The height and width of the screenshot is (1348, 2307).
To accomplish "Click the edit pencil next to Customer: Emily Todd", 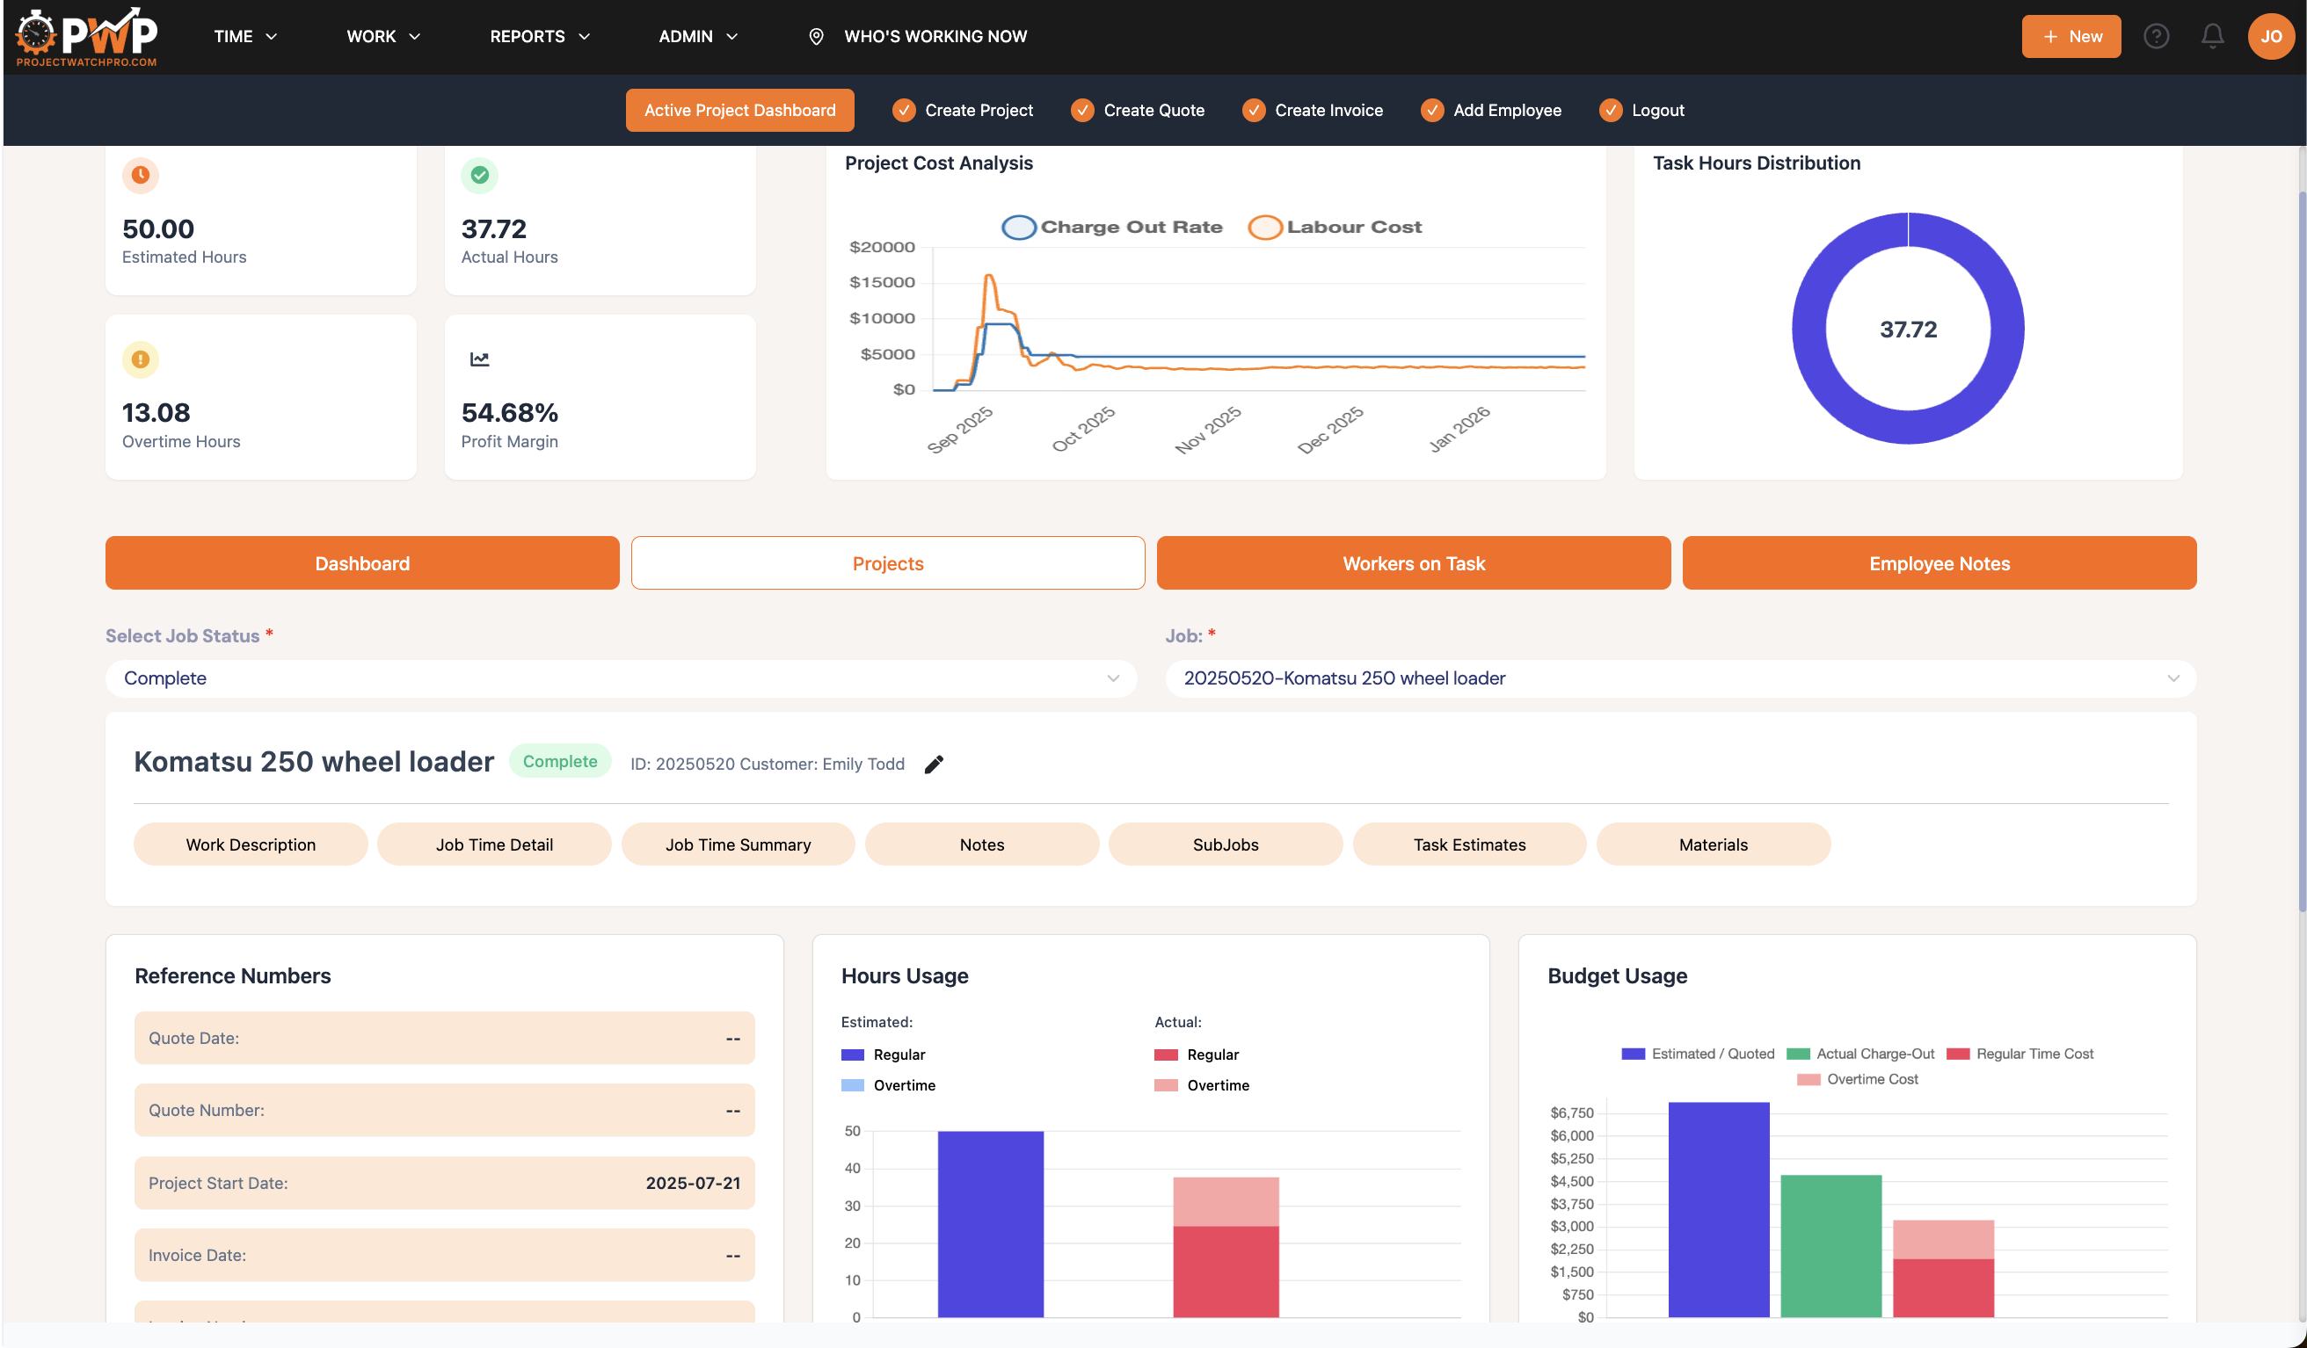I will pyautogui.click(x=935, y=764).
